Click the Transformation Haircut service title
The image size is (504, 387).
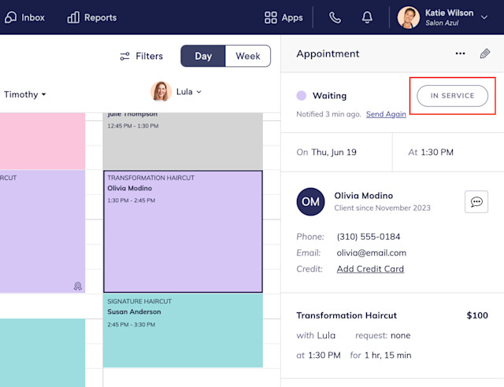pos(346,315)
